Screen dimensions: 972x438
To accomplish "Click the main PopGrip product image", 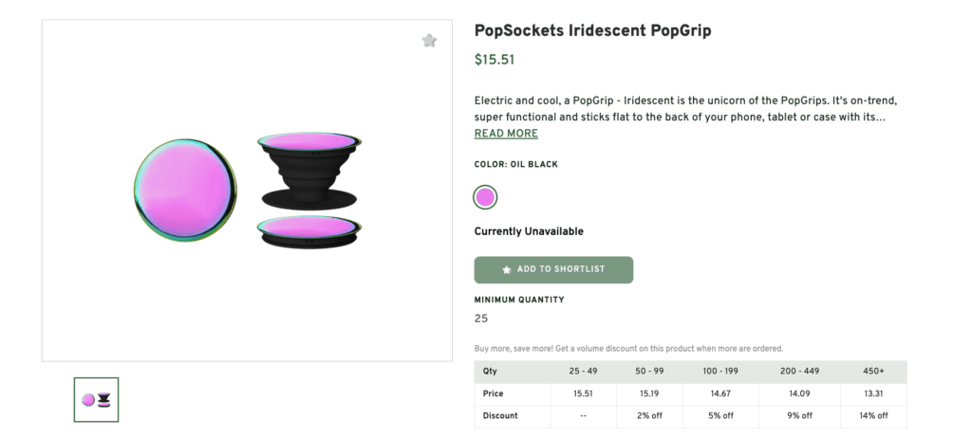I will point(247,191).
